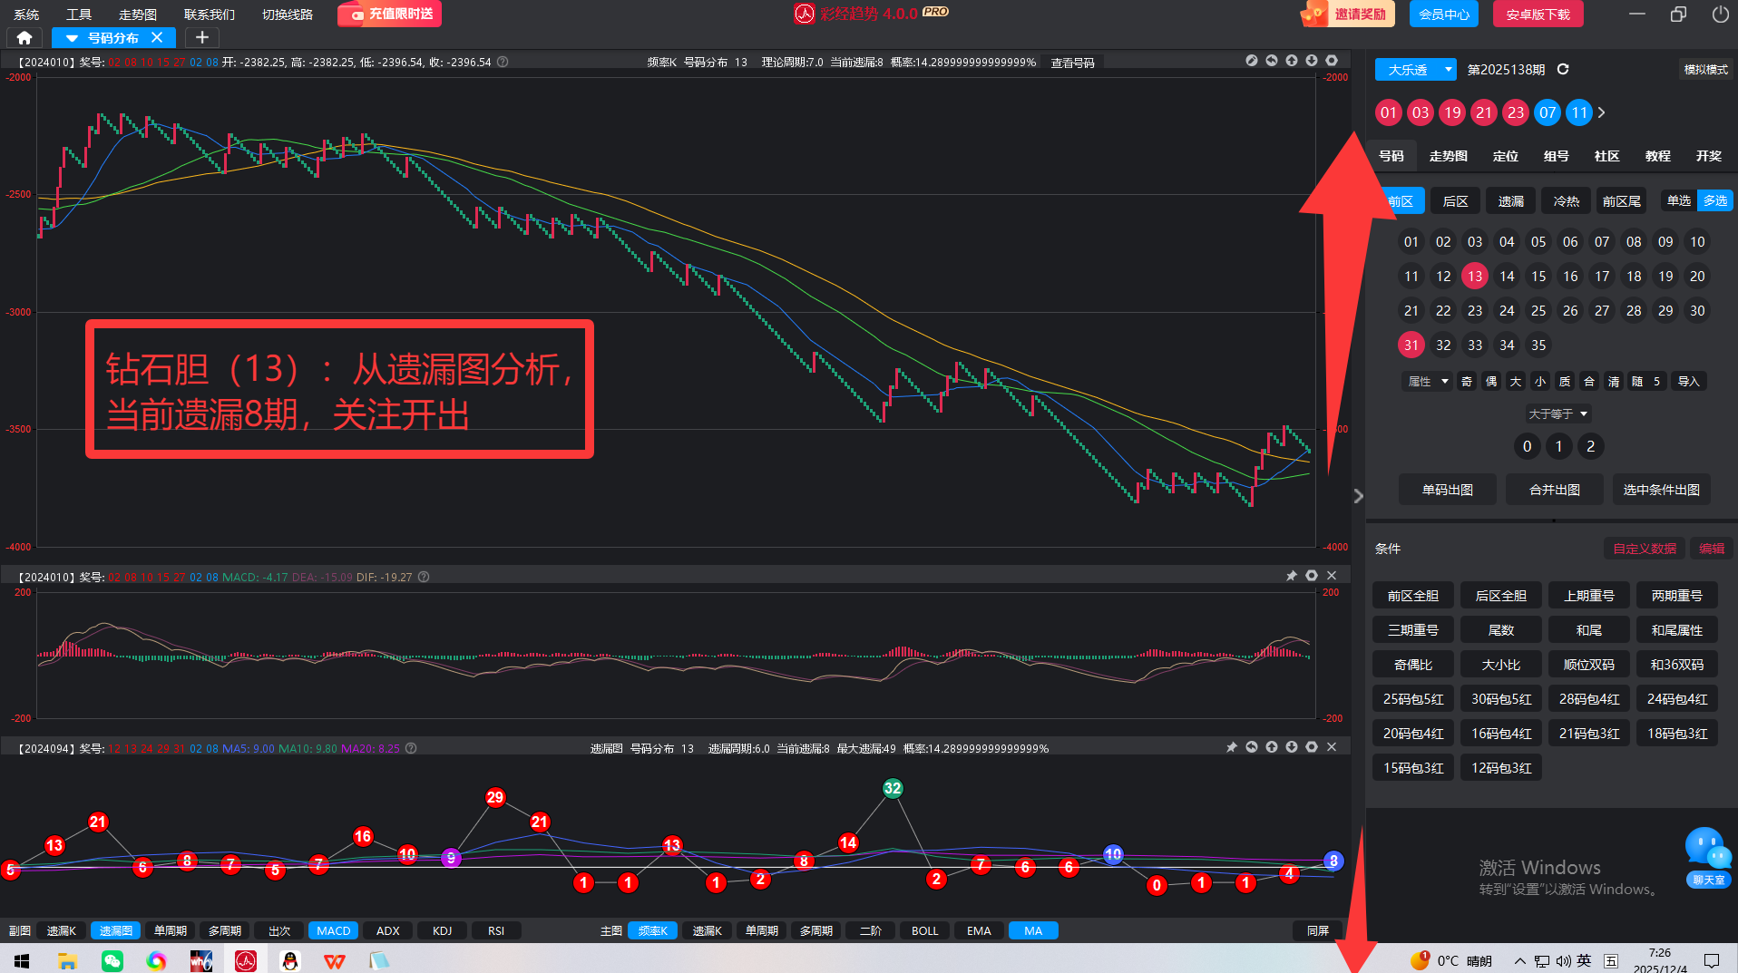Click the home icon tab

(x=24, y=37)
